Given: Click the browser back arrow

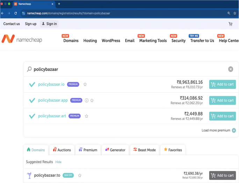Looking at the screenshot, I should pyautogui.click(x=2, y=13).
